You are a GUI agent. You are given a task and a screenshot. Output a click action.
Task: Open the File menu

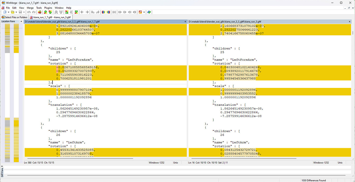[8, 8]
